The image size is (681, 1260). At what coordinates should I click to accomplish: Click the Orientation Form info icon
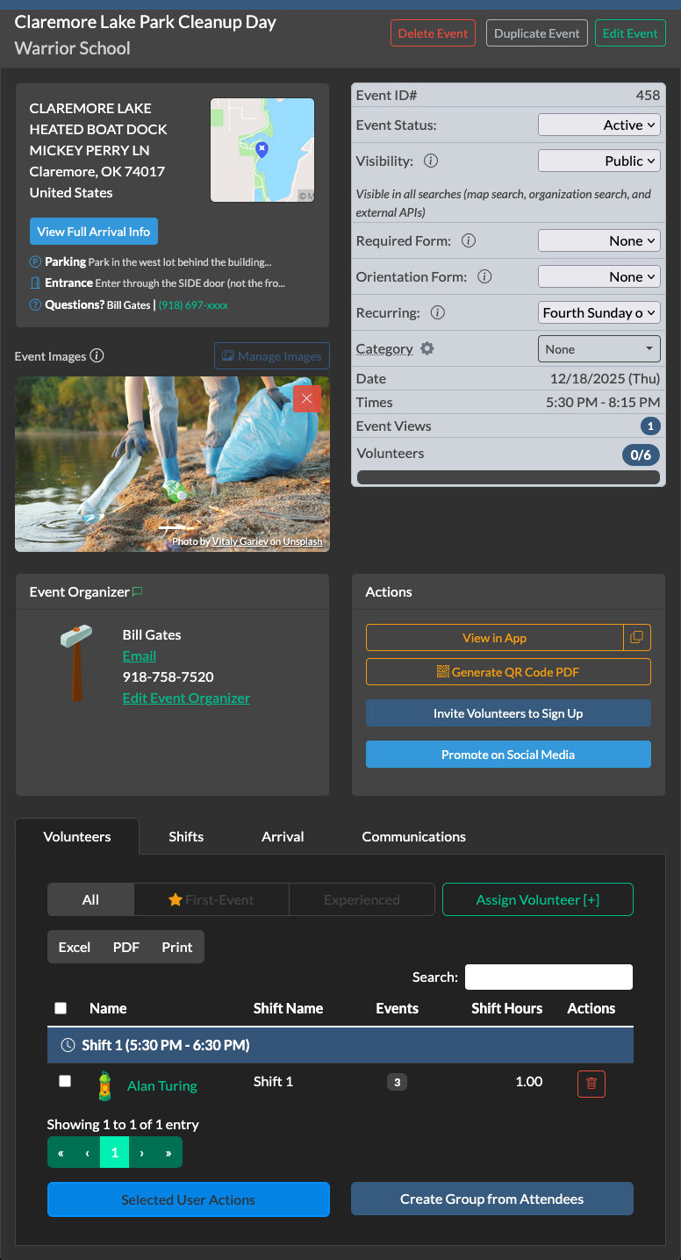pos(484,276)
